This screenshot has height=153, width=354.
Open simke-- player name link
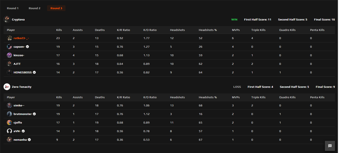tap(19, 105)
